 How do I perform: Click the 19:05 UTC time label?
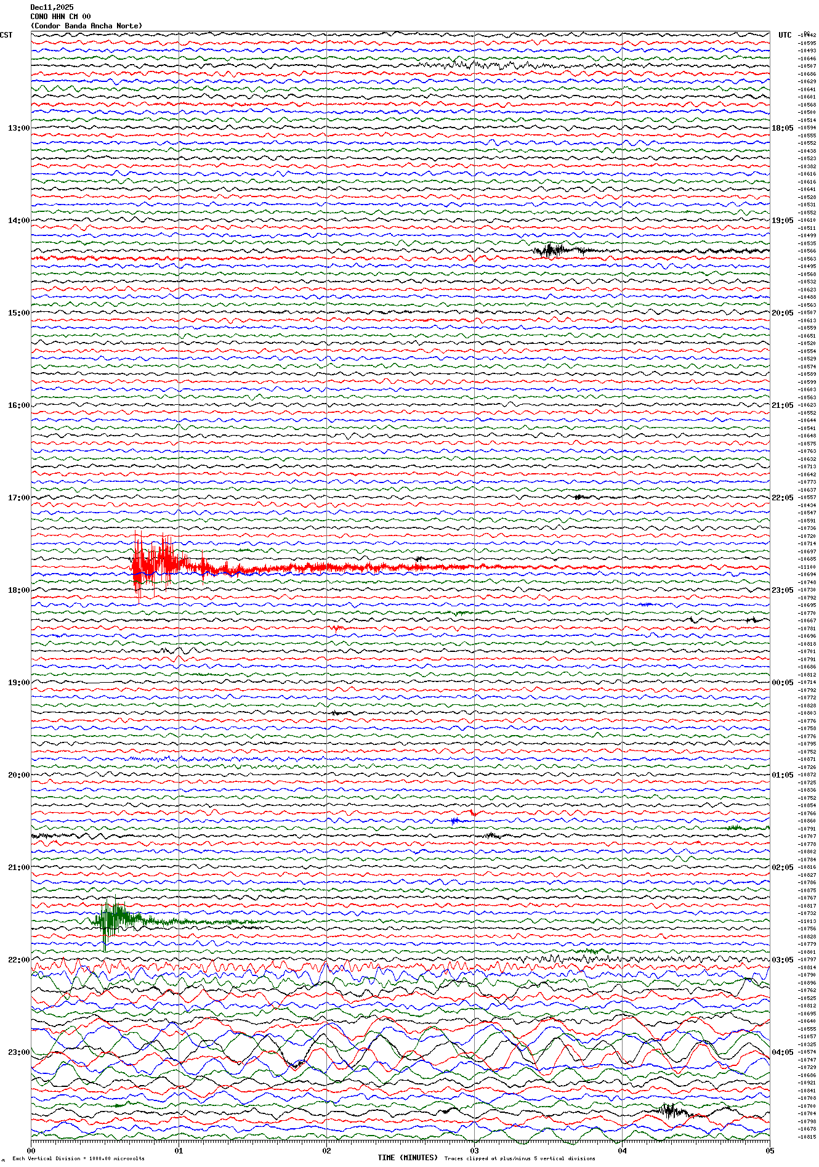pyautogui.click(x=782, y=221)
